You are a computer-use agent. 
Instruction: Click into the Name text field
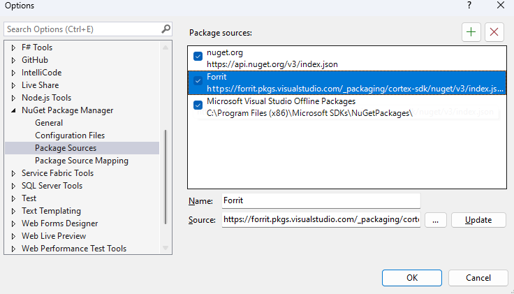point(321,201)
